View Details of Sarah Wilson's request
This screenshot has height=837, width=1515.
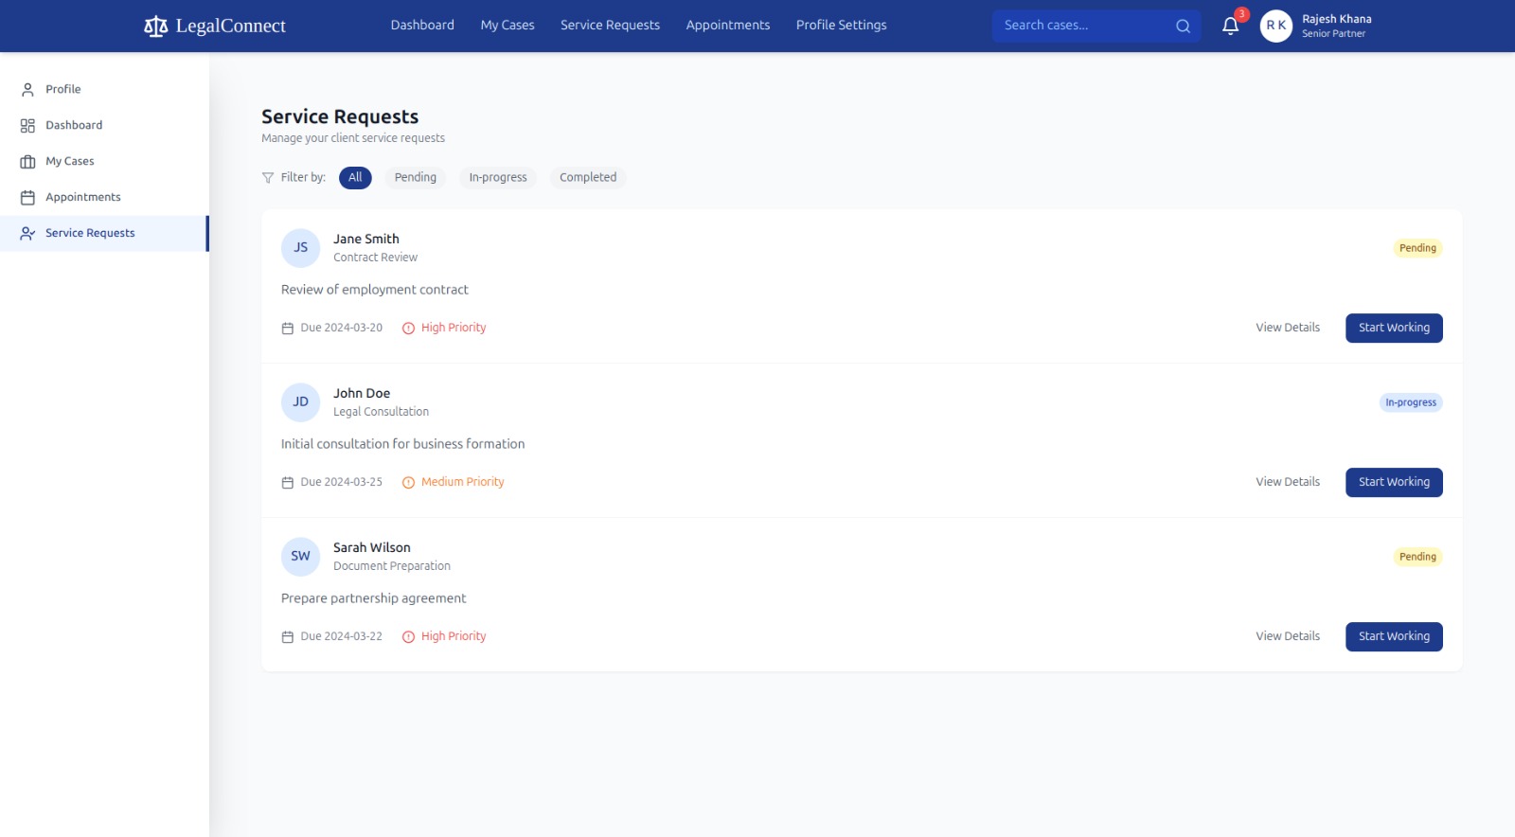(x=1288, y=636)
